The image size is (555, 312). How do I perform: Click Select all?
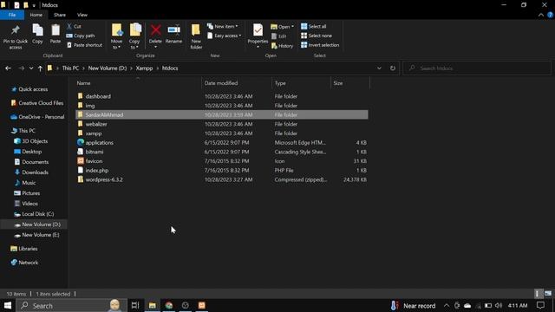click(x=314, y=27)
